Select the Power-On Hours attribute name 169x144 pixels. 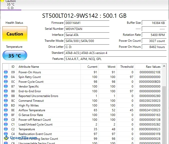click(x=30, y=72)
